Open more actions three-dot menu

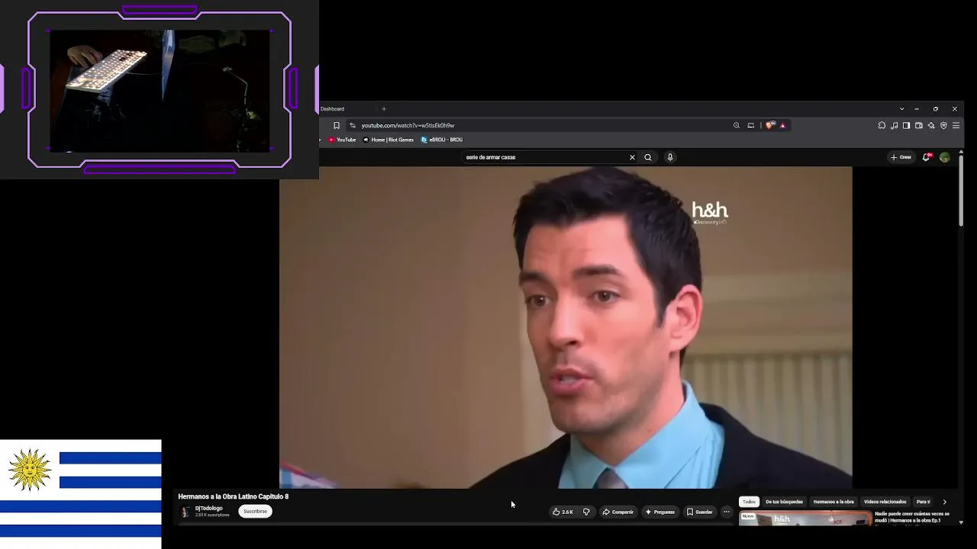click(x=727, y=512)
